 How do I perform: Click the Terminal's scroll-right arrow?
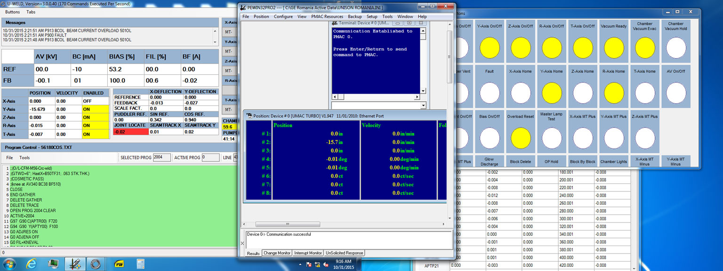tap(417, 96)
